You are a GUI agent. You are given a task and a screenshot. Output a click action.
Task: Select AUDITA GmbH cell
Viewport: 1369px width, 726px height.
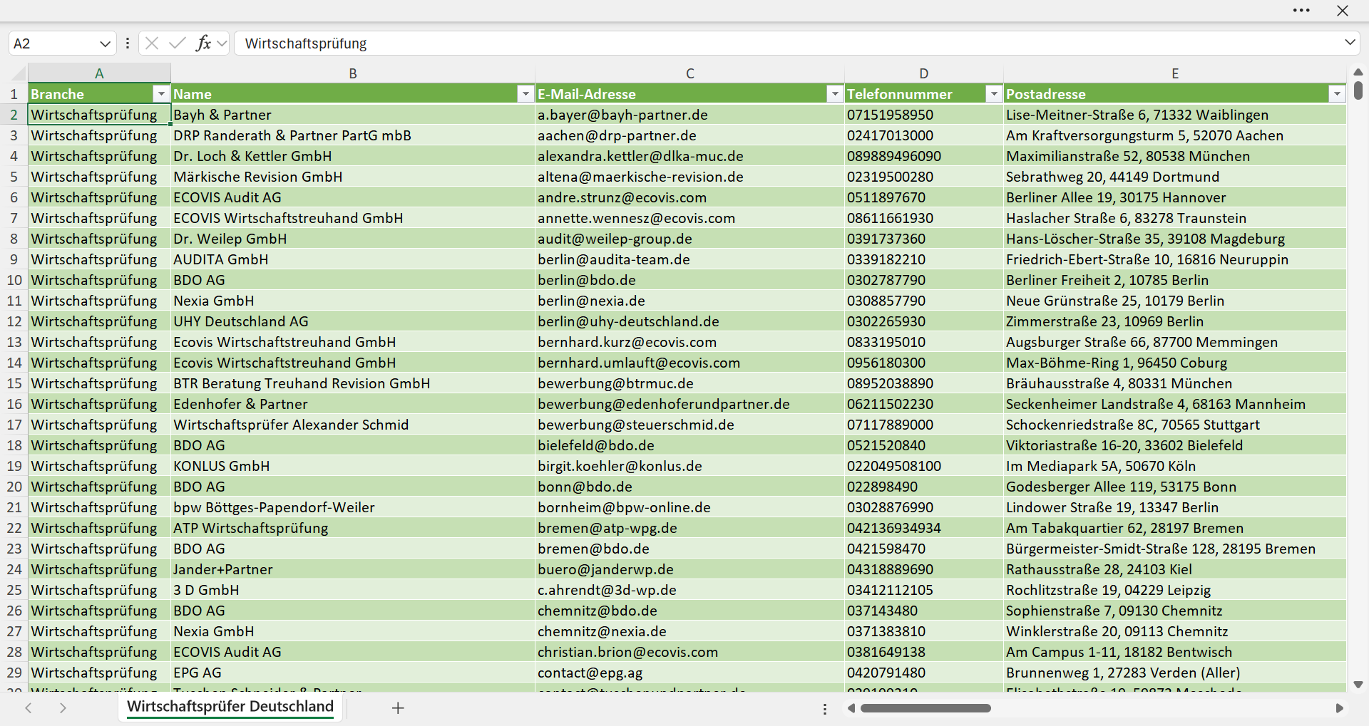353,259
